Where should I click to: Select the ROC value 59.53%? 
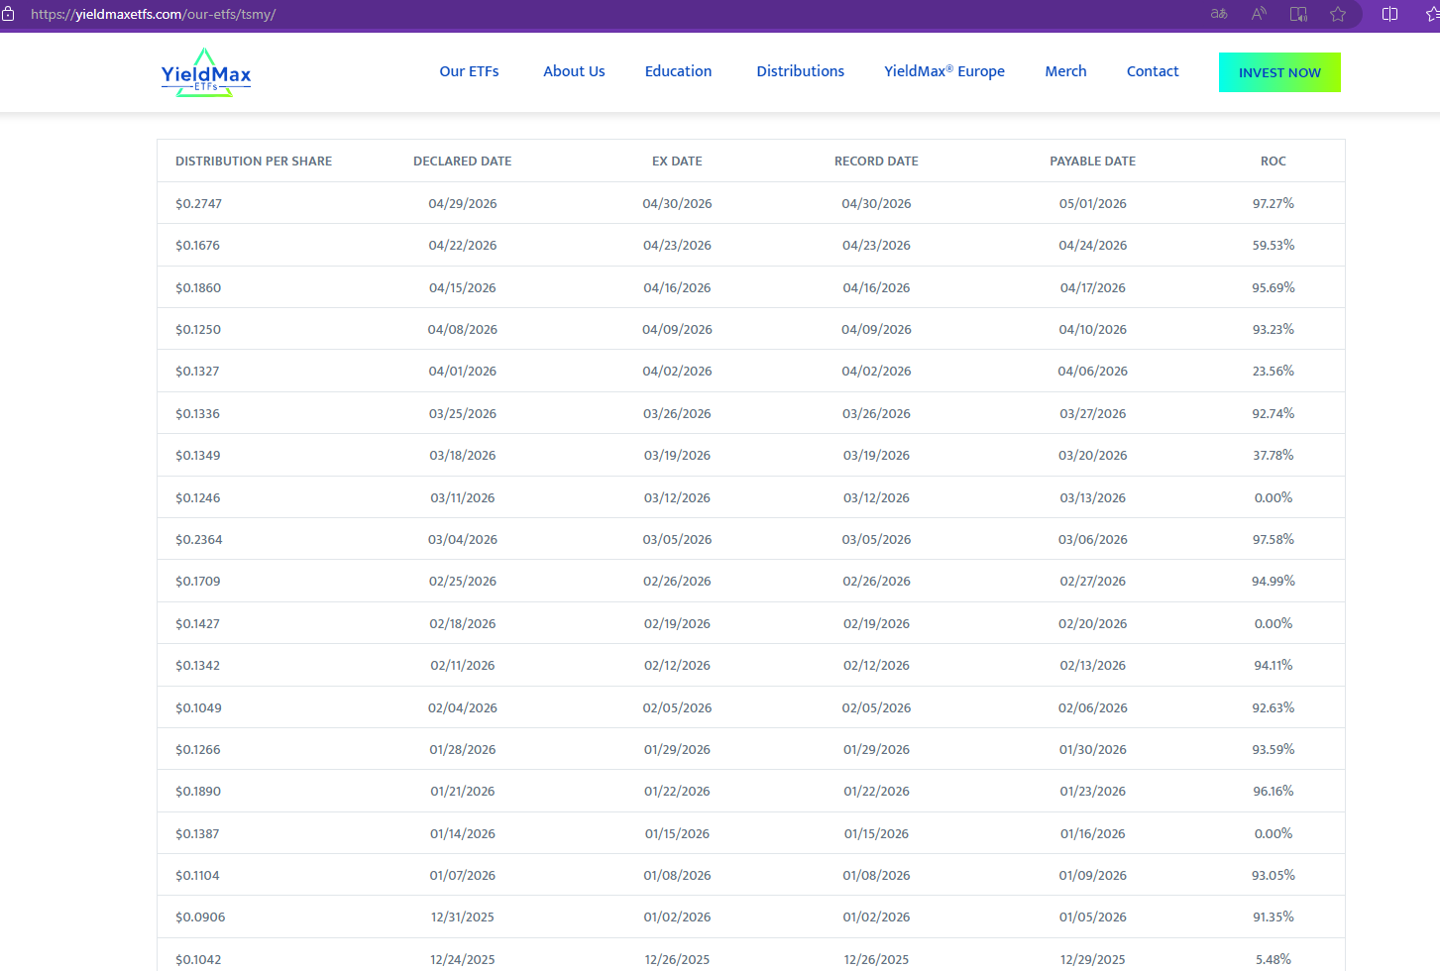click(x=1274, y=246)
